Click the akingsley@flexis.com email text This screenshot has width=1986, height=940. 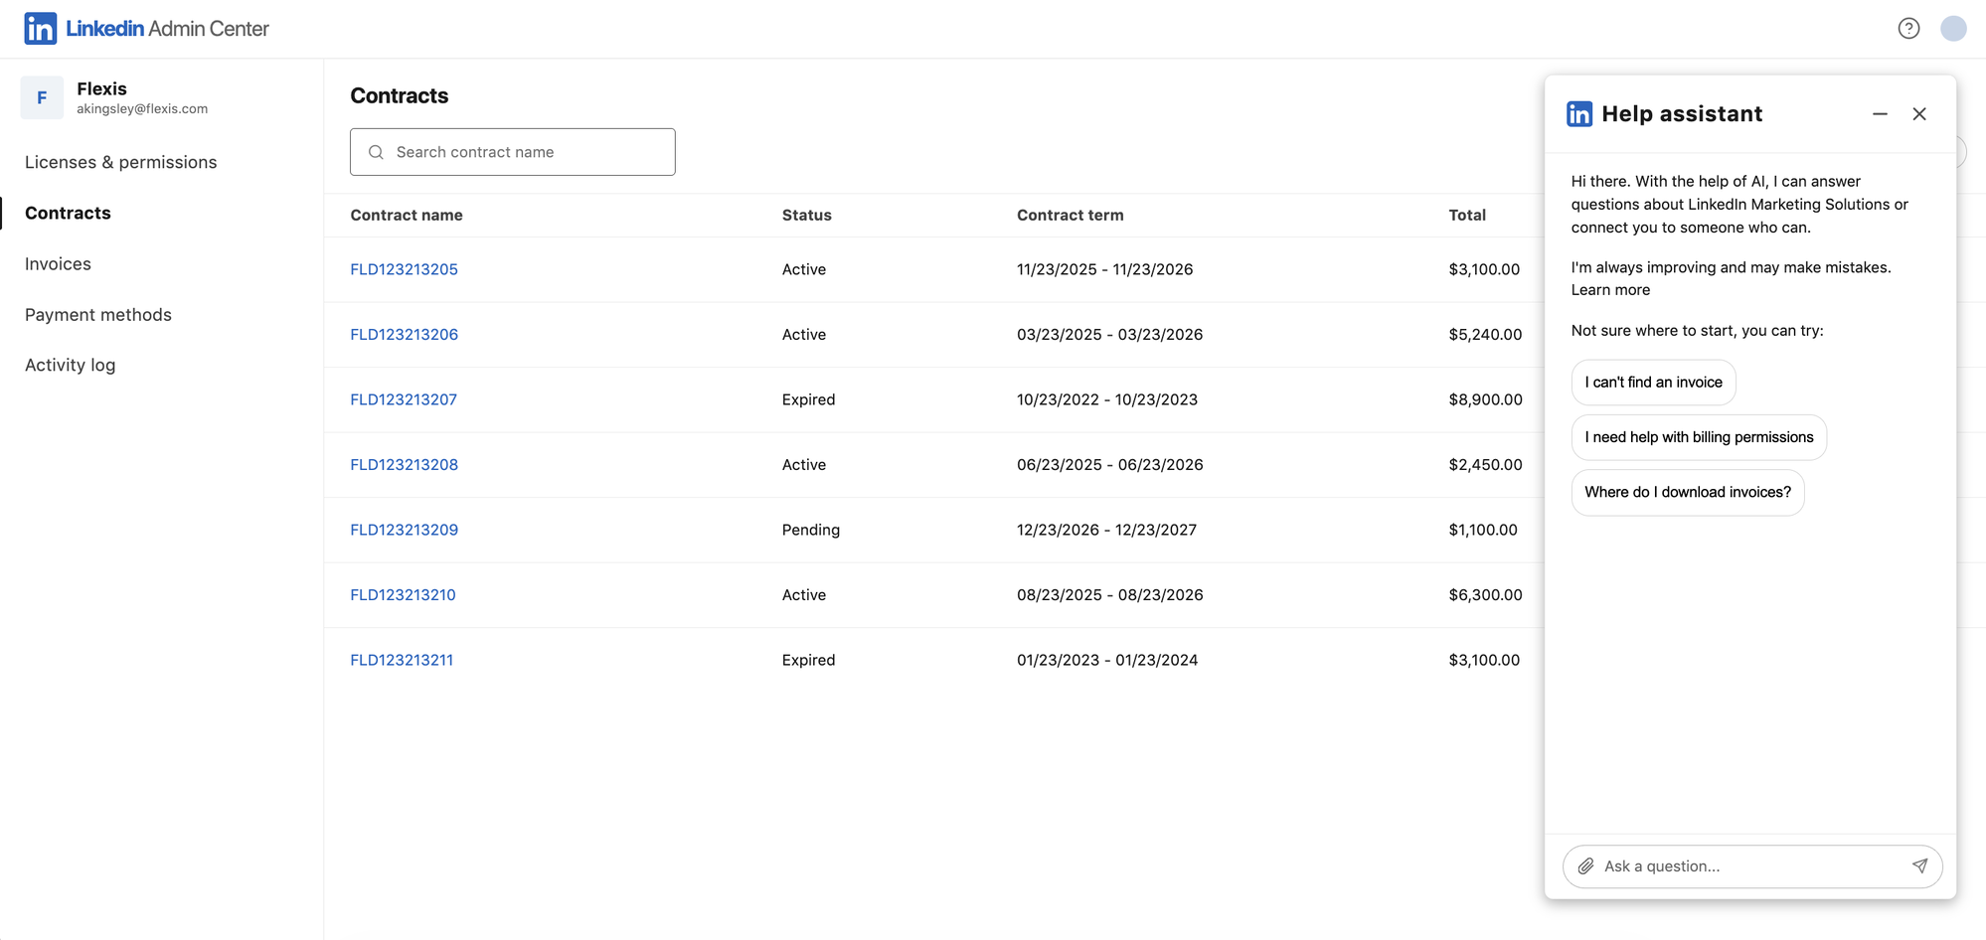[x=142, y=109]
